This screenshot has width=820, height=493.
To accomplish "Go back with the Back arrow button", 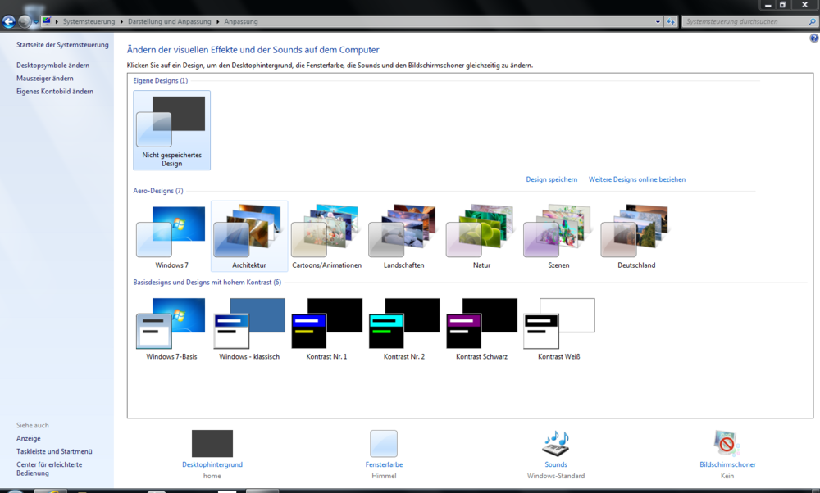I will click(x=9, y=22).
